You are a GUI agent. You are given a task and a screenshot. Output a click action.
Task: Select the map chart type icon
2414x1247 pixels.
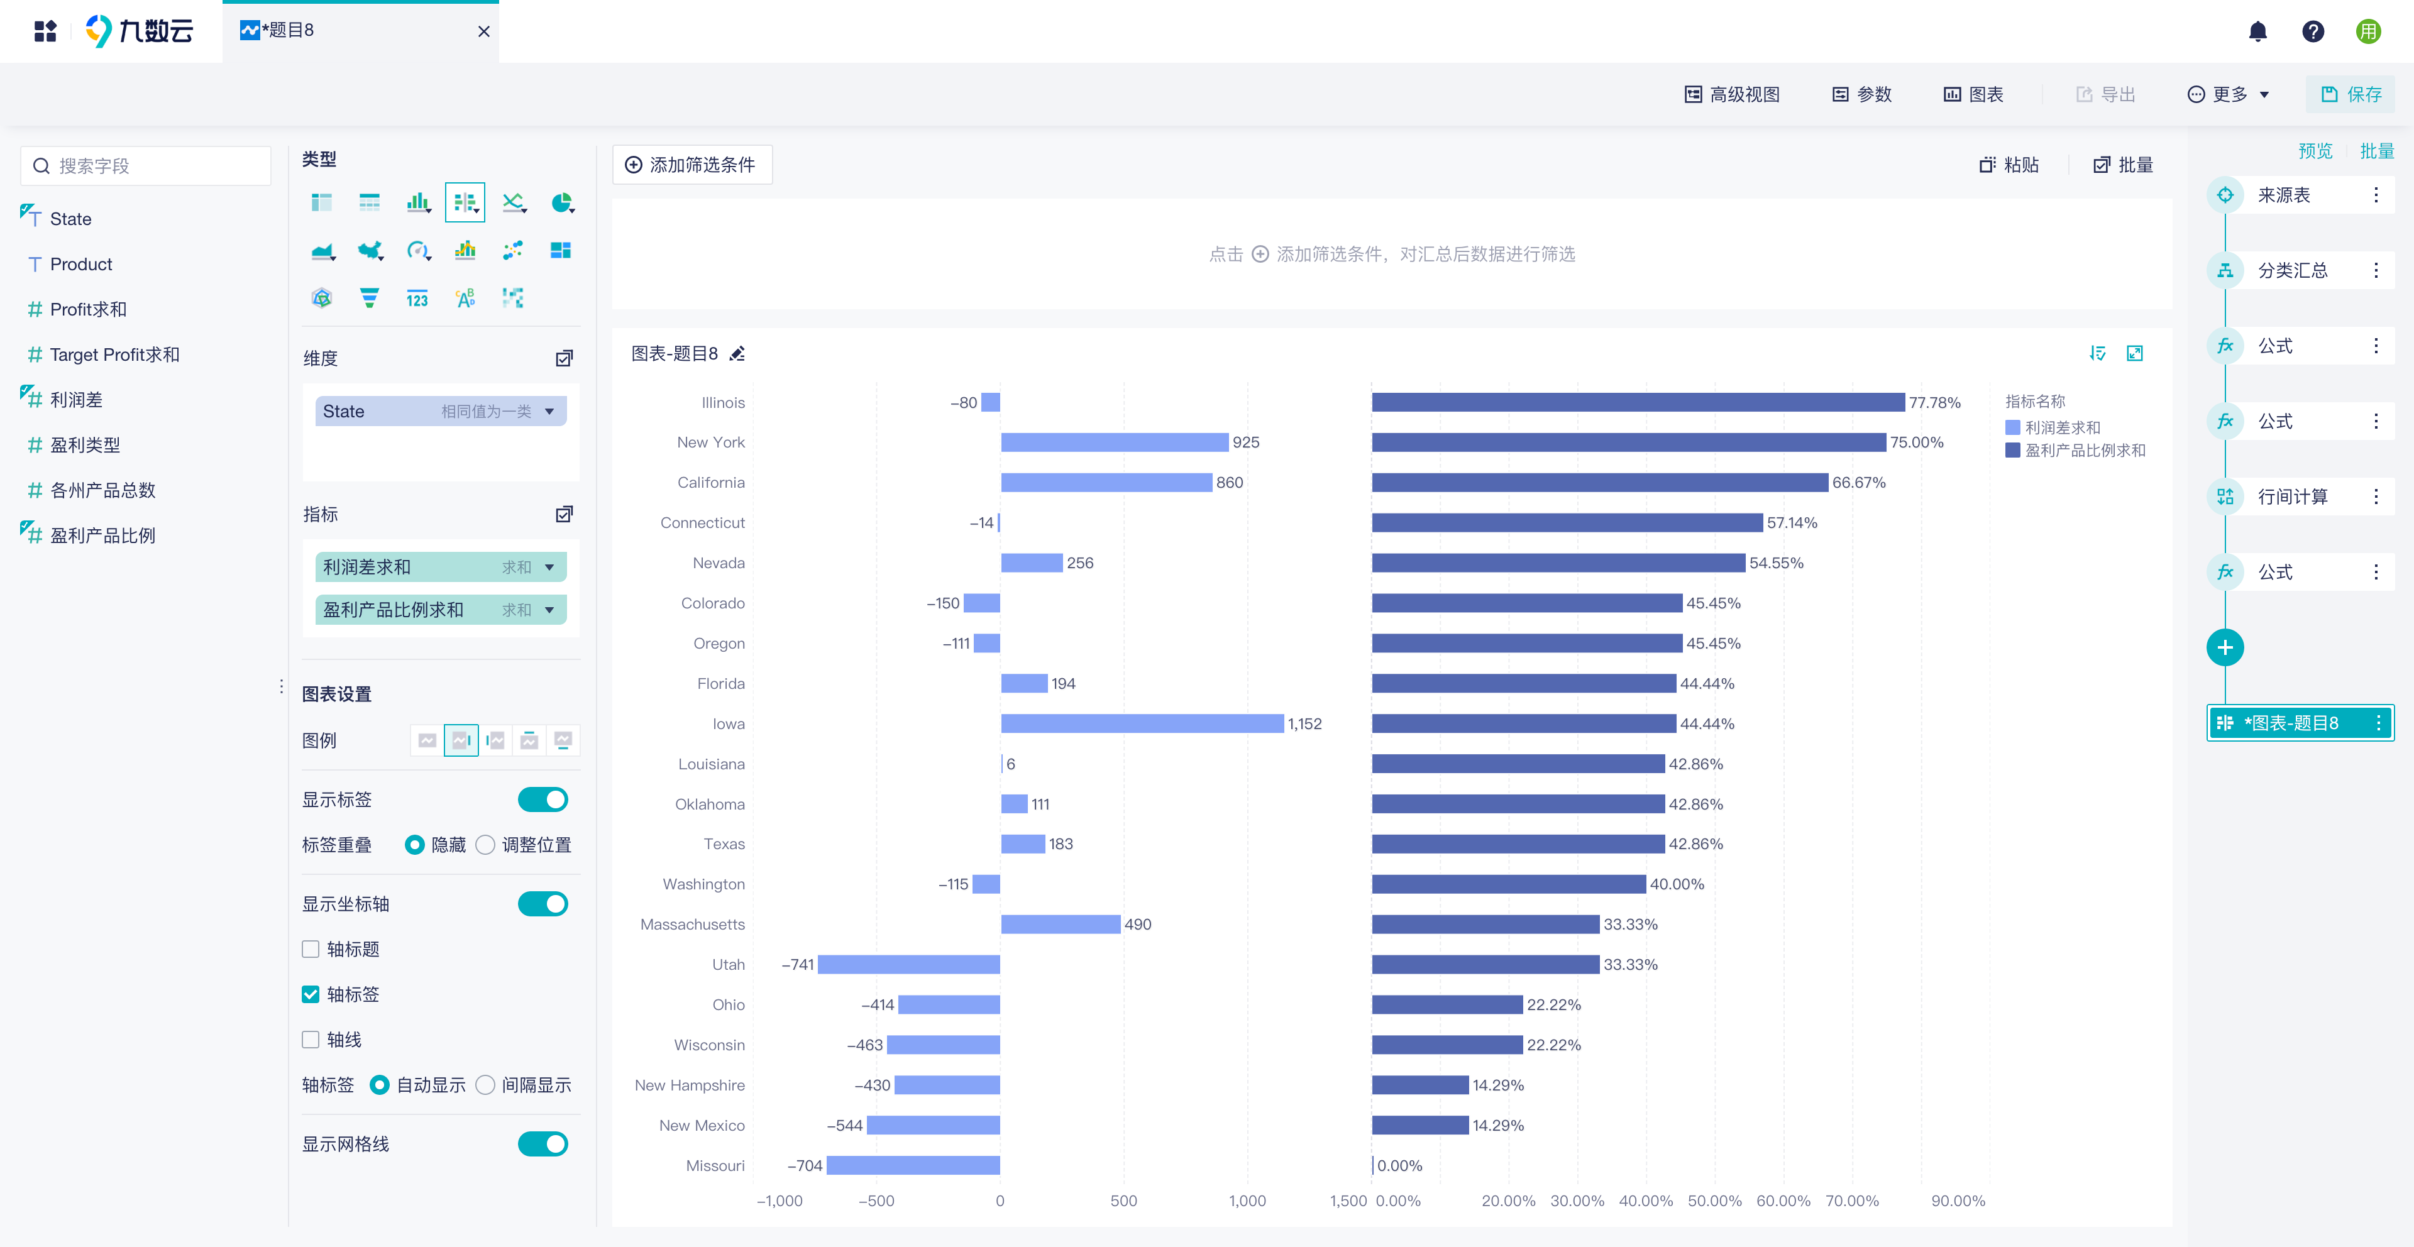pos(370,250)
